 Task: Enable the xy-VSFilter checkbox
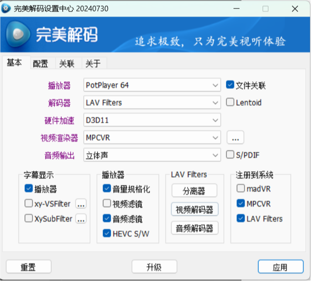(28, 203)
